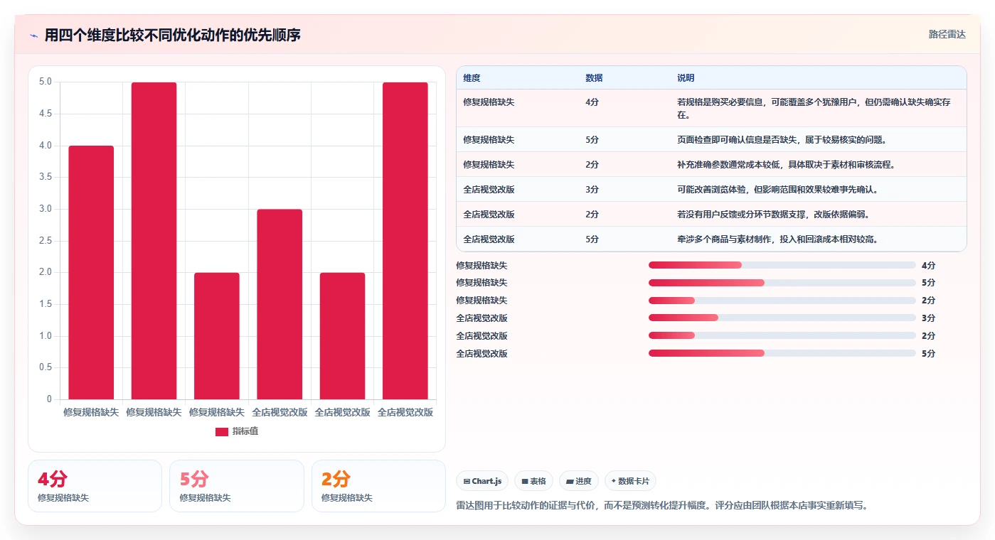Click the 修复规格缺失 2分 progress bar
Viewport: 995px width, 540px height.
coord(782,301)
